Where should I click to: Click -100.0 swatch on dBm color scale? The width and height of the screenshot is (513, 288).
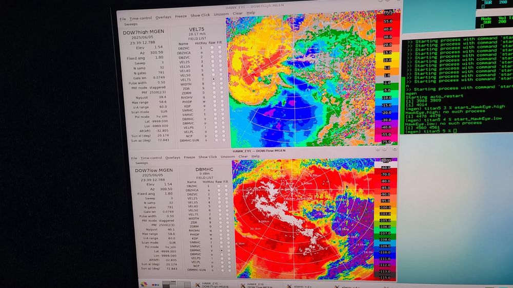pos(385,208)
